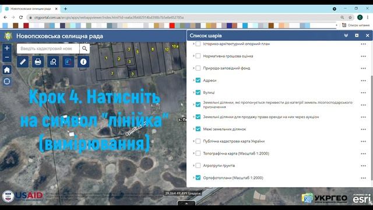Expand Публічна кадастрова карта України entry
Screen dimensions: 373x210
[193, 141]
